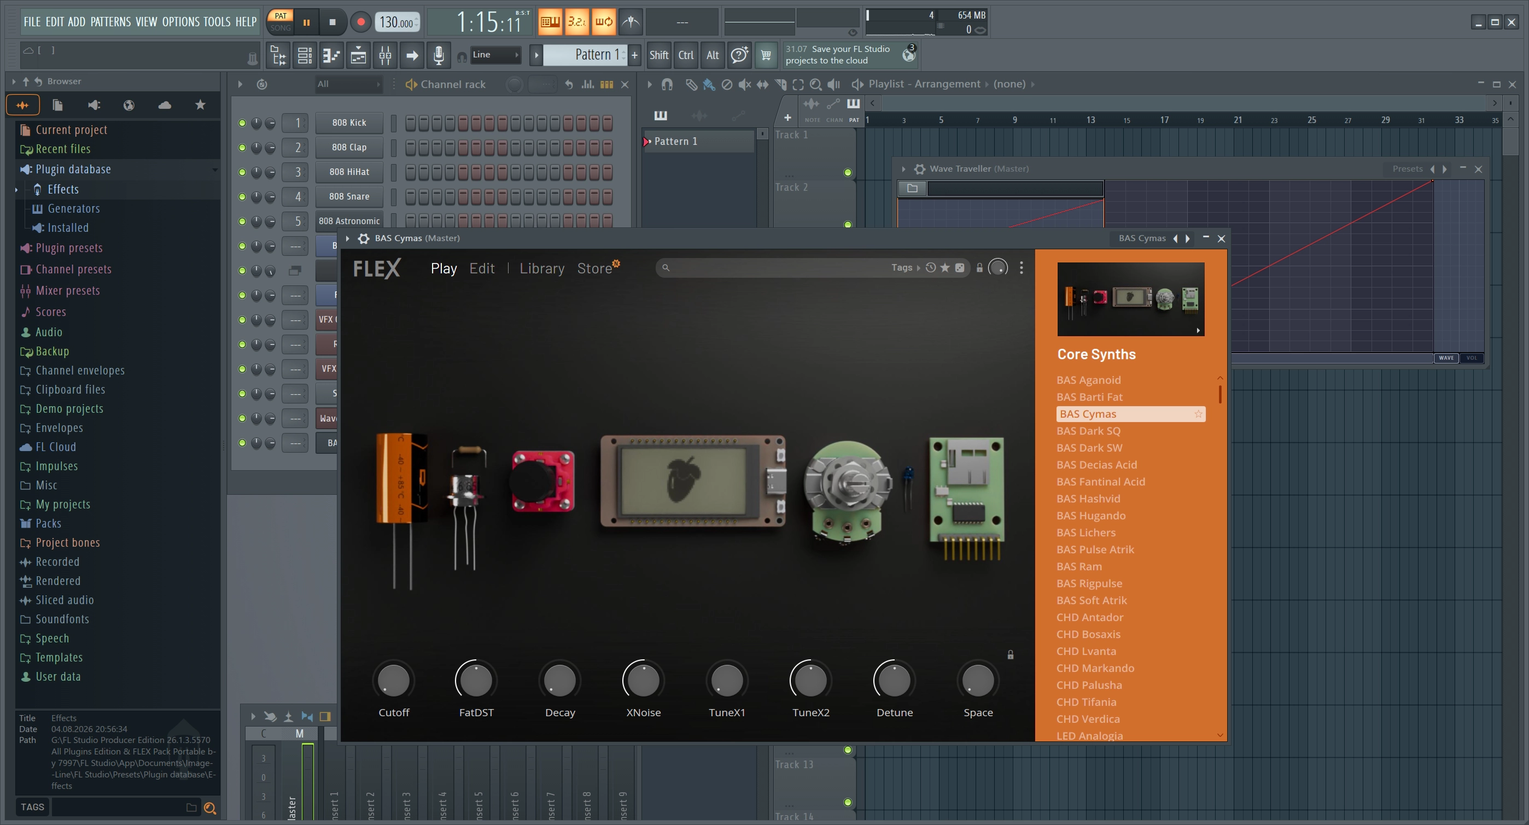
Task: Toggle the 808 Clap channel mute LED
Action: tap(242, 148)
